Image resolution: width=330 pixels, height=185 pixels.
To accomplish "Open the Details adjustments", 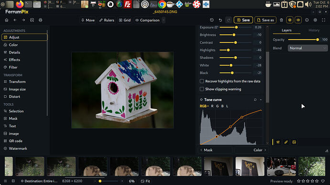I will click(24, 52).
